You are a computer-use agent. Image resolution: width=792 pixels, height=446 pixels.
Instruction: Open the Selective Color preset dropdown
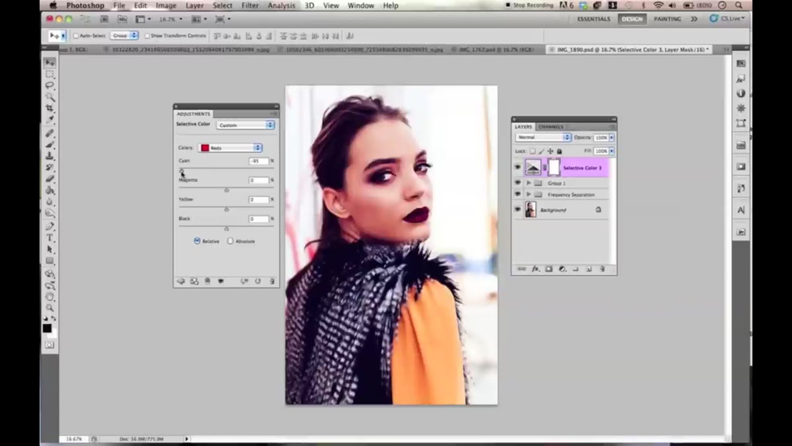click(245, 125)
